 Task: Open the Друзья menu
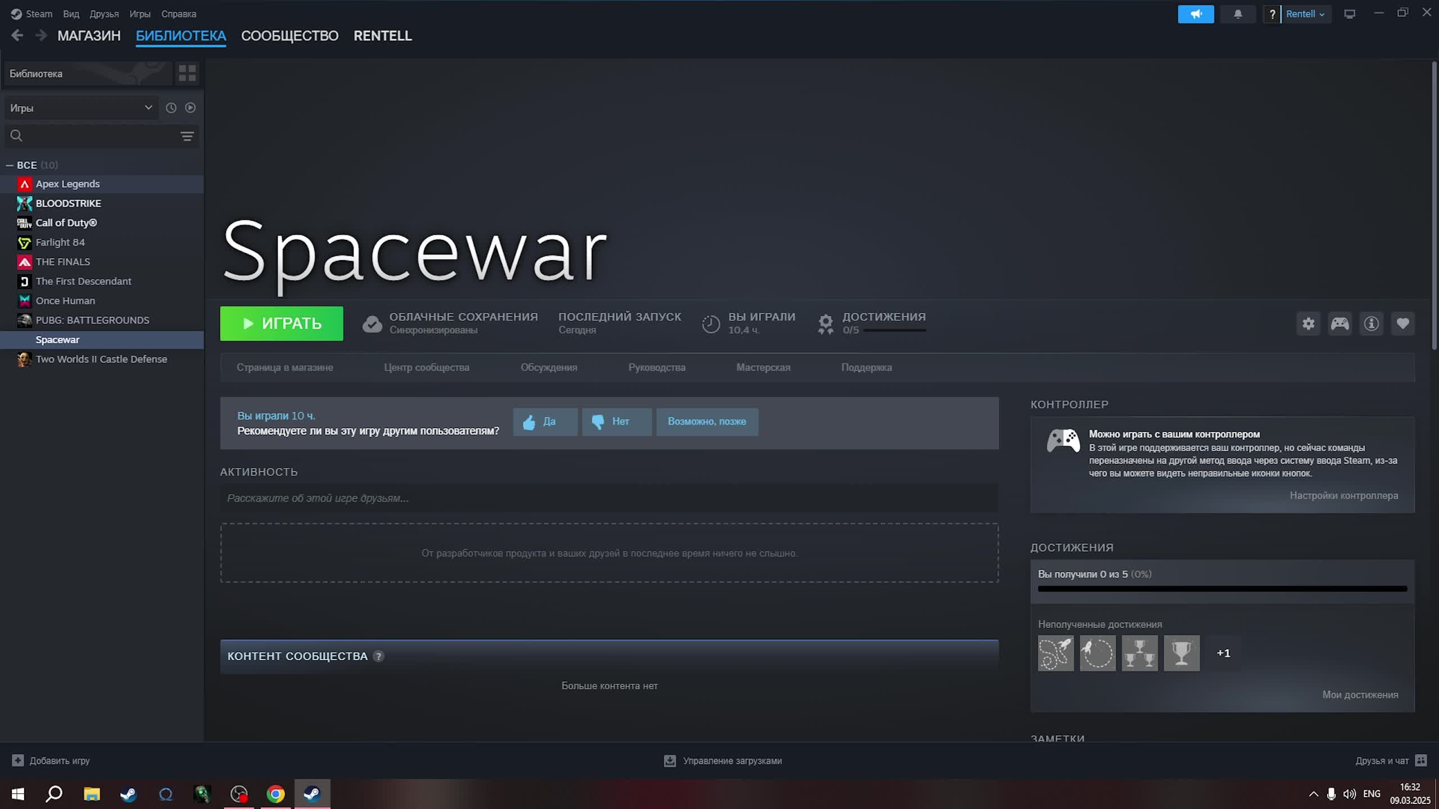pos(104,14)
